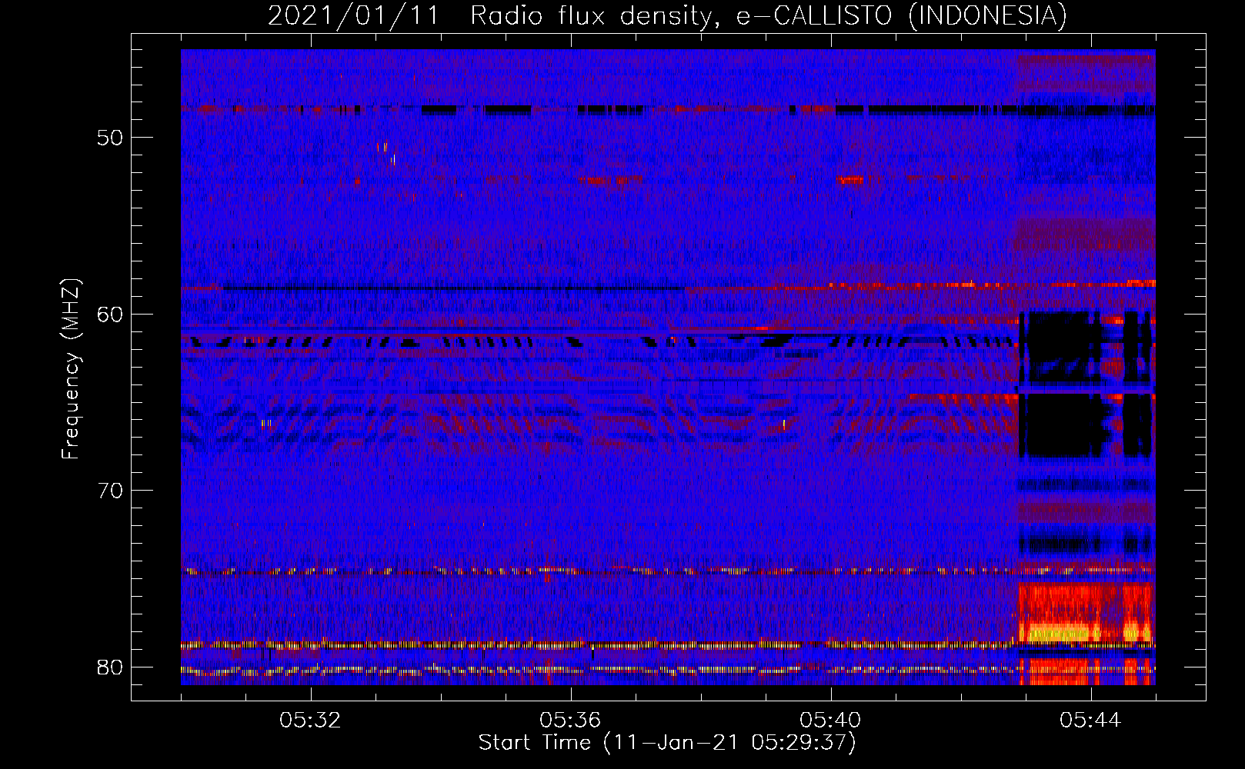Click the 'Start Time (11-Jan-21 05:29:37)' axis label
1245x769 pixels.
[667, 743]
